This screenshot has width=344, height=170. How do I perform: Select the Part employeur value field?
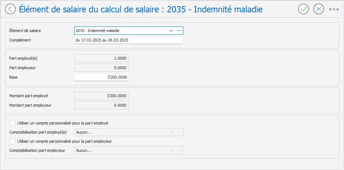click(101, 68)
